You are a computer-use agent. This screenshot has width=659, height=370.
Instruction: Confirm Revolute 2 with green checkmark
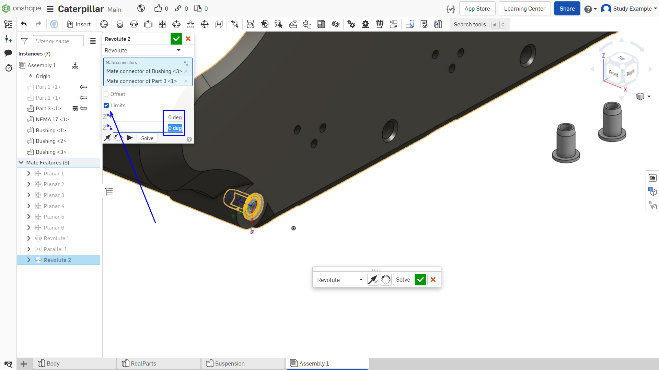coord(176,39)
